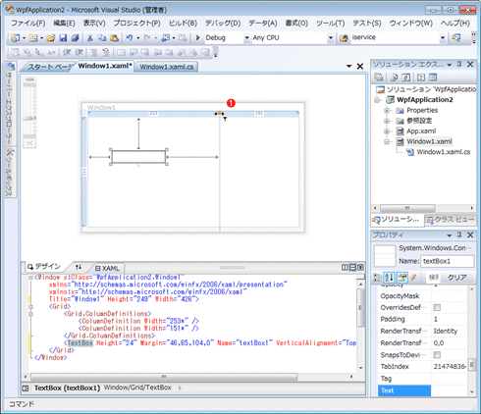481x414 pixels.
Task: Click the swap panes arrows icon
Action: click(79, 267)
